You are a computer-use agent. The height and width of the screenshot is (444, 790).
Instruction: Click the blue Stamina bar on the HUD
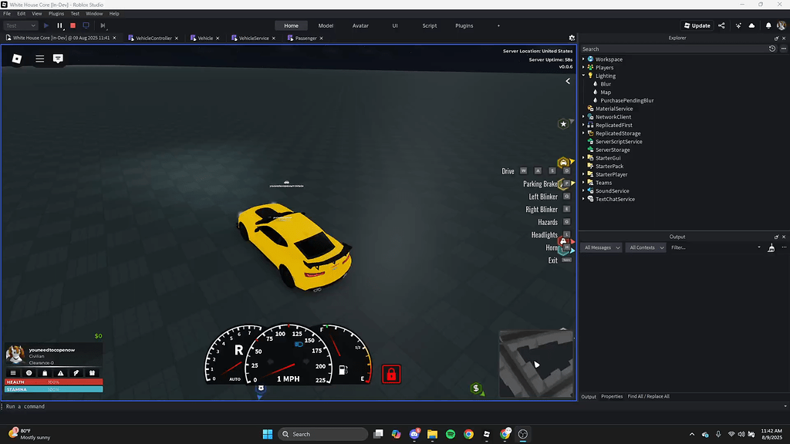[54, 388]
